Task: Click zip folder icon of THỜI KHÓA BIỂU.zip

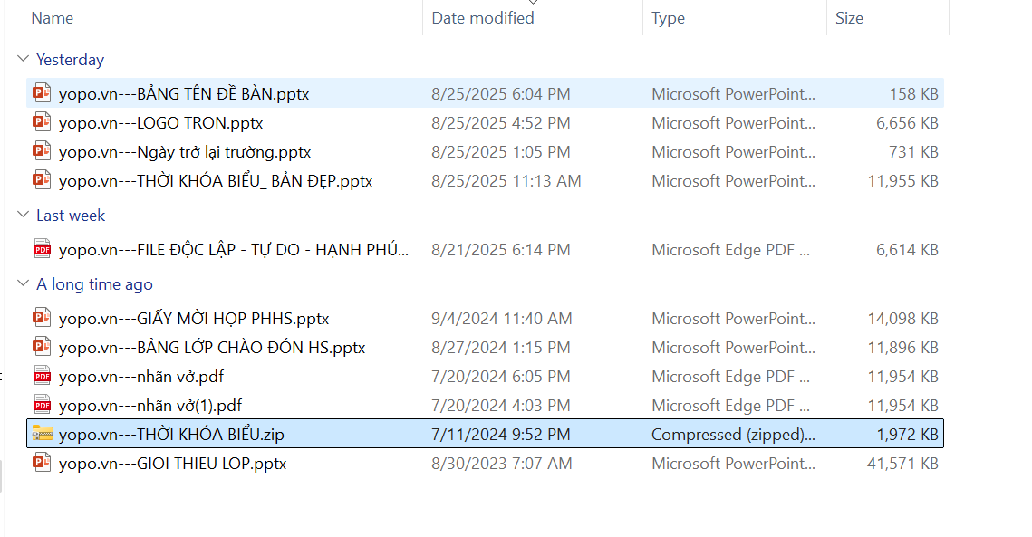Action: click(42, 434)
